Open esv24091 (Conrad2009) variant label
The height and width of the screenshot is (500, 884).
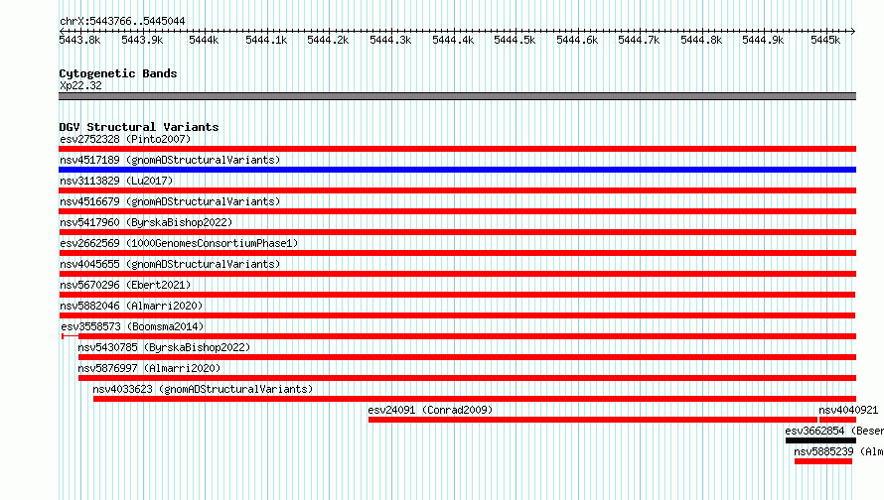pos(430,410)
